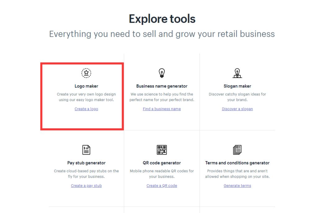Screen dimensions: 335x213
Task: Go to the "Create a QR code" link
Action: tap(162, 186)
